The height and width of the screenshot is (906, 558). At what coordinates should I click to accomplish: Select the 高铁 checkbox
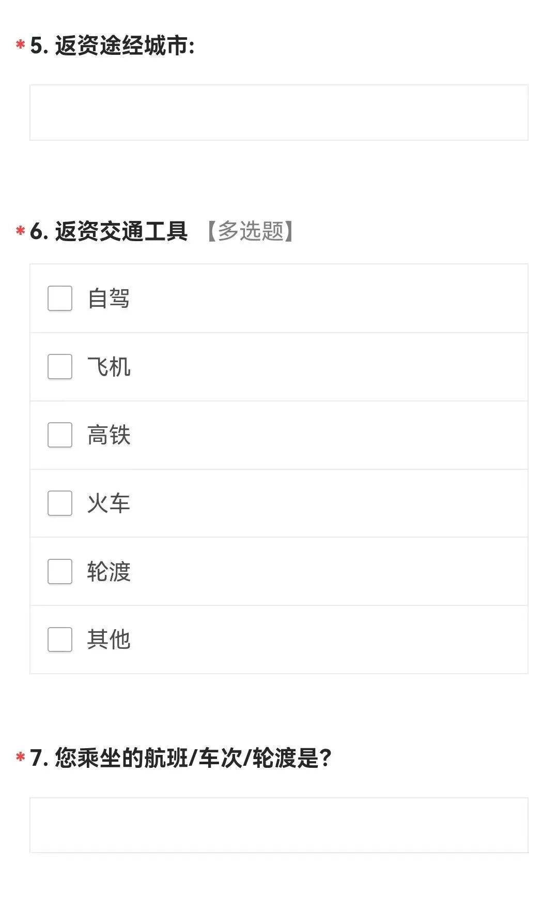(60, 435)
